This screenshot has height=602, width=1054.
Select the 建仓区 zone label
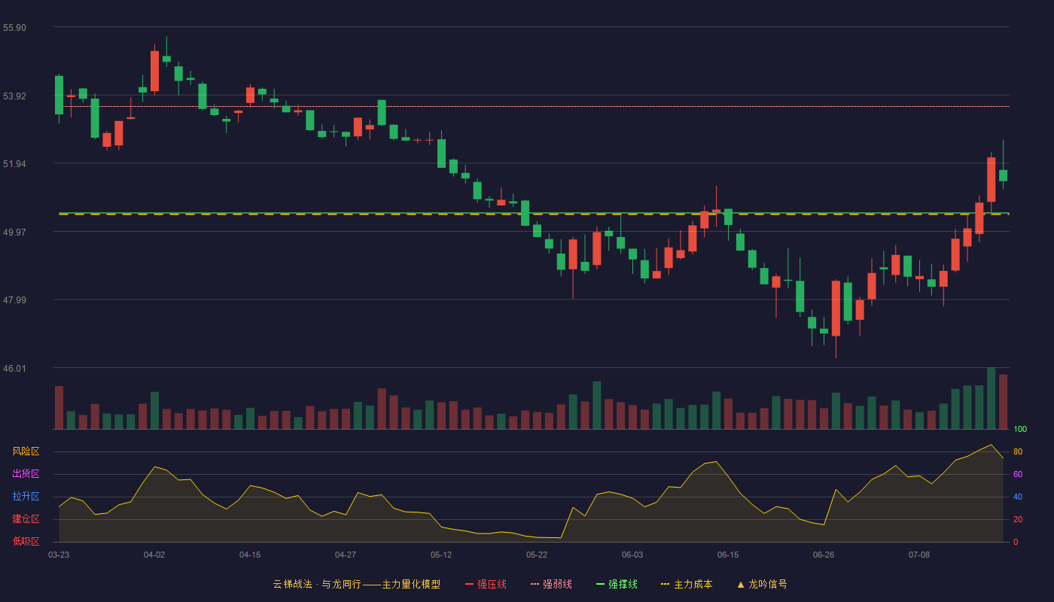[x=26, y=519]
